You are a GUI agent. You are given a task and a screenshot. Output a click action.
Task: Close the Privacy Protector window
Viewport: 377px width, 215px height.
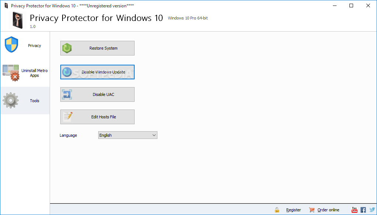pos(368,6)
